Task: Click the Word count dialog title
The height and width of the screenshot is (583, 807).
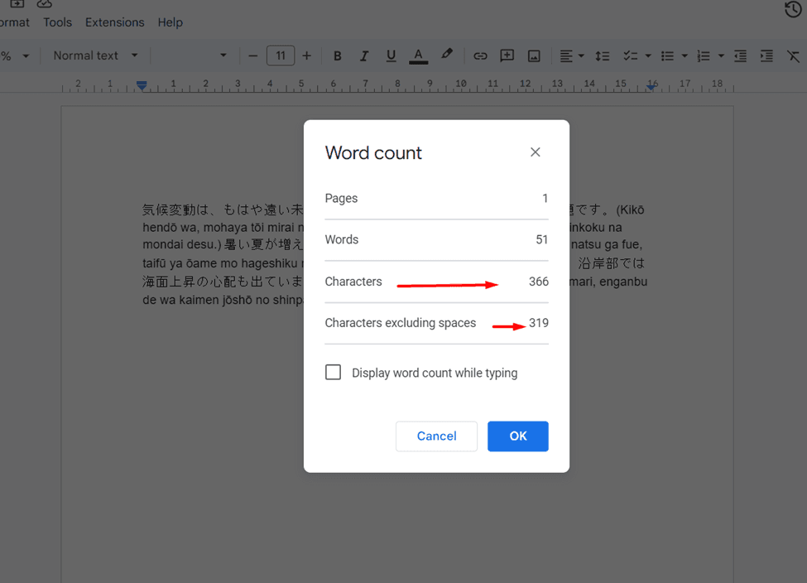Action: coord(373,152)
